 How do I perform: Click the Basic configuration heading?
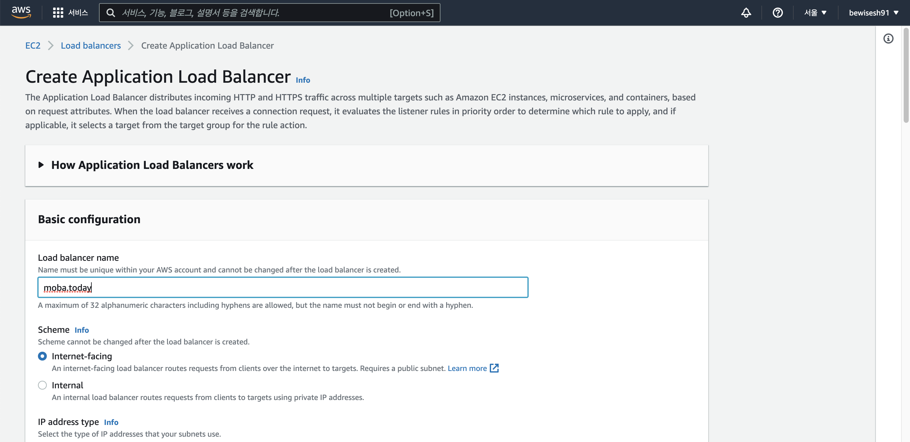tap(89, 219)
